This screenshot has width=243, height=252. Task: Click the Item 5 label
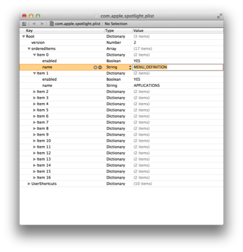click(x=42, y=110)
